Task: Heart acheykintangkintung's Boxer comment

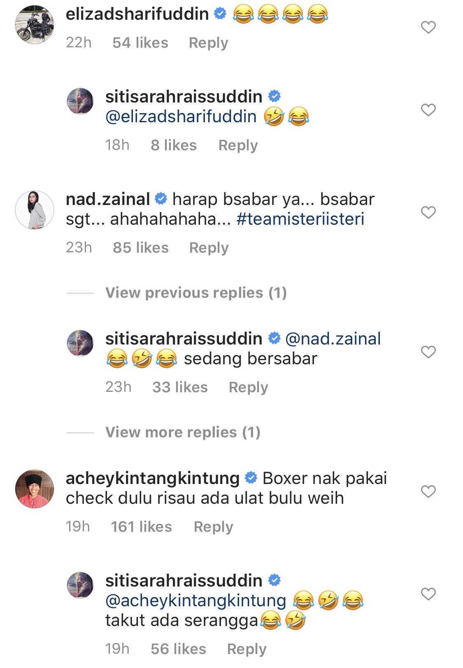Action: (x=428, y=491)
